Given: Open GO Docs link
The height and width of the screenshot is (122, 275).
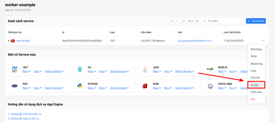Looking at the screenshot, I should pyautogui.click(x=103, y=71).
